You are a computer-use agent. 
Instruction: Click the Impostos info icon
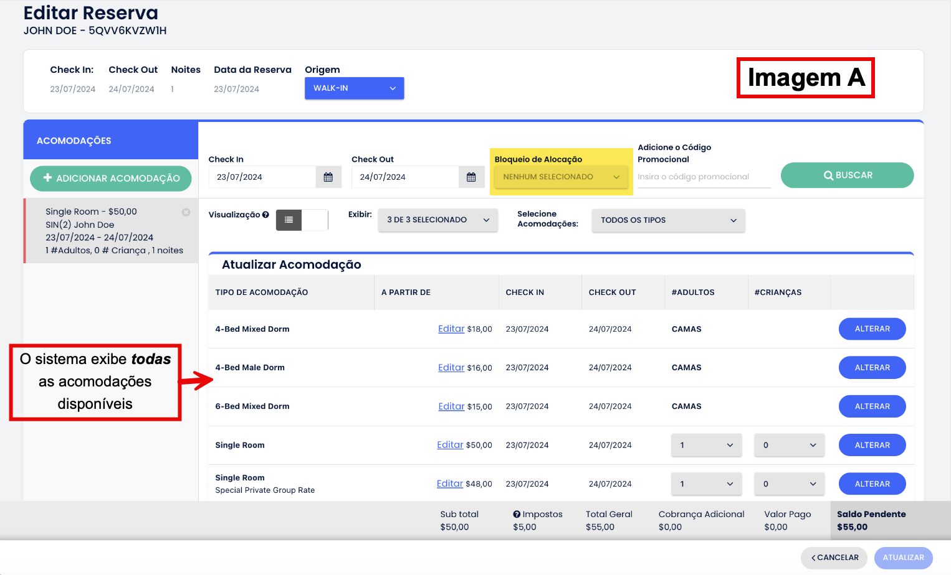click(517, 514)
